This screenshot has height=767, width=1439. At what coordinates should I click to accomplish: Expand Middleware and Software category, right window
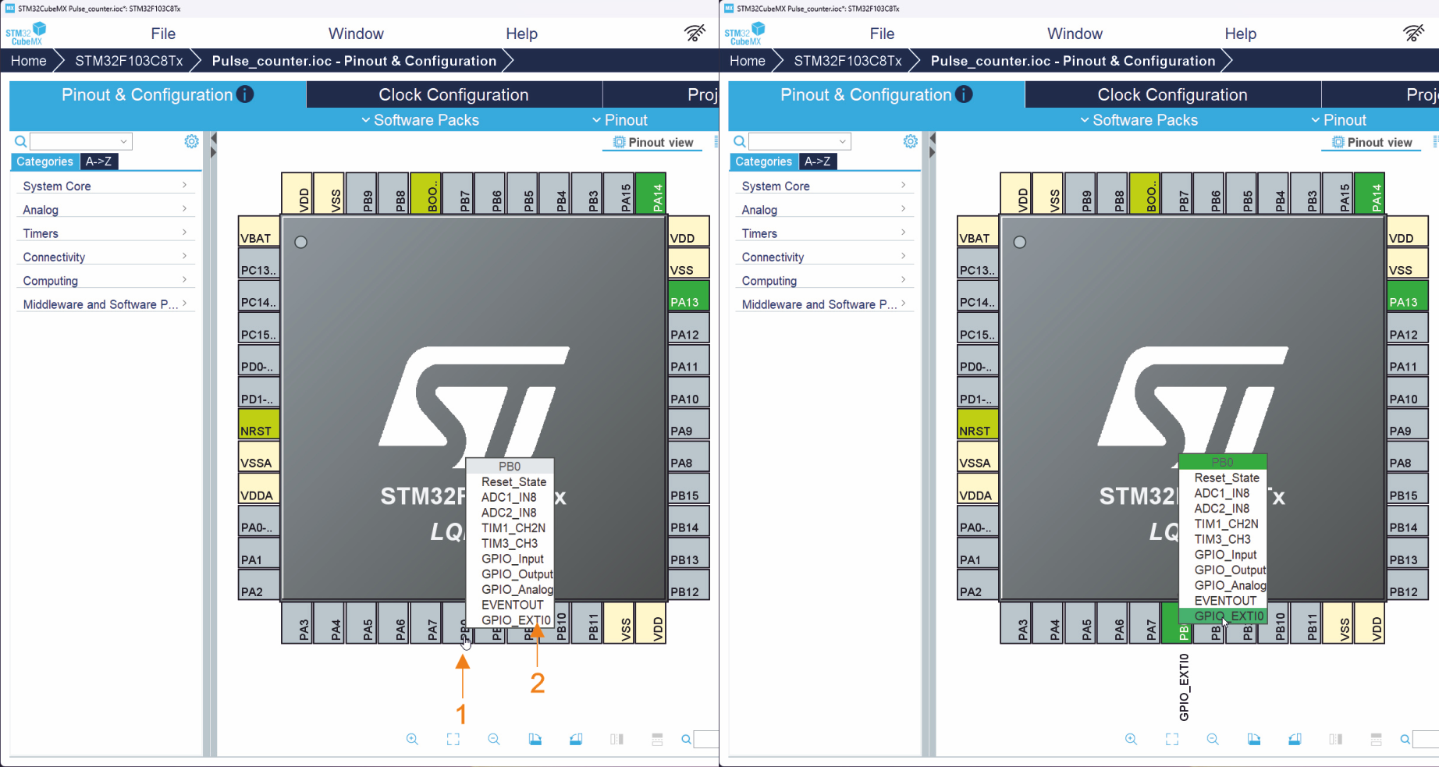pos(823,304)
